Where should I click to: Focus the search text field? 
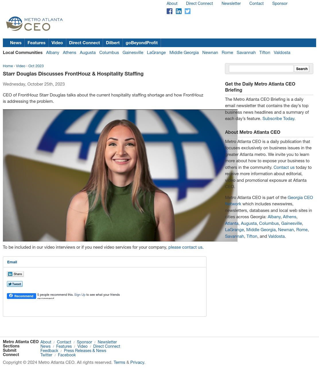click(261, 69)
